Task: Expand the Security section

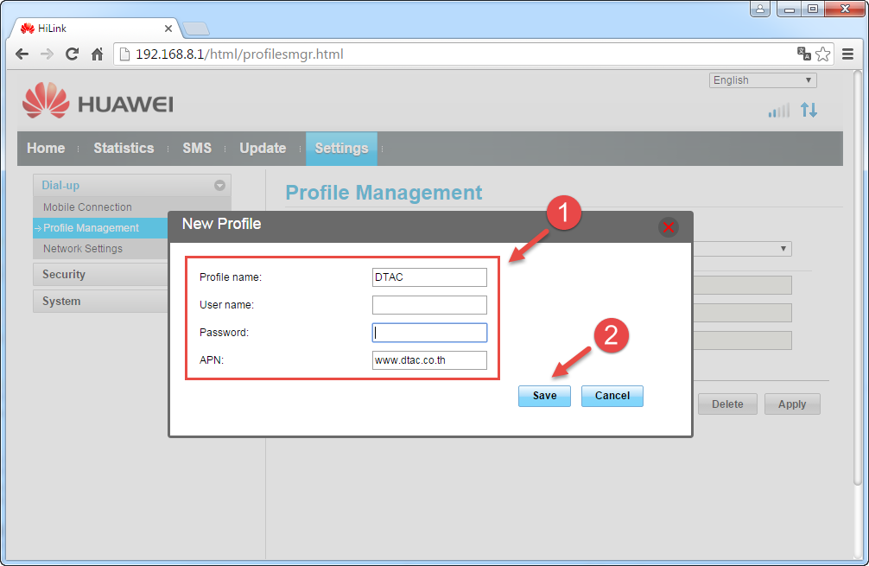Action: tap(101, 275)
